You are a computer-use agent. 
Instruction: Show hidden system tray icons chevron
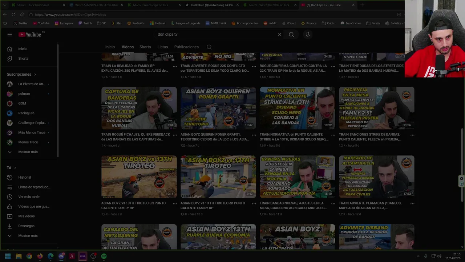tap(418, 256)
